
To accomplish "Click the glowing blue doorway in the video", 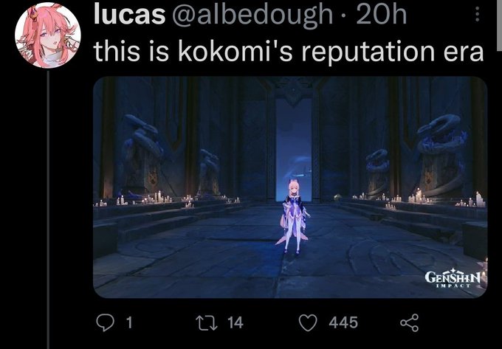I will click(x=294, y=149).
